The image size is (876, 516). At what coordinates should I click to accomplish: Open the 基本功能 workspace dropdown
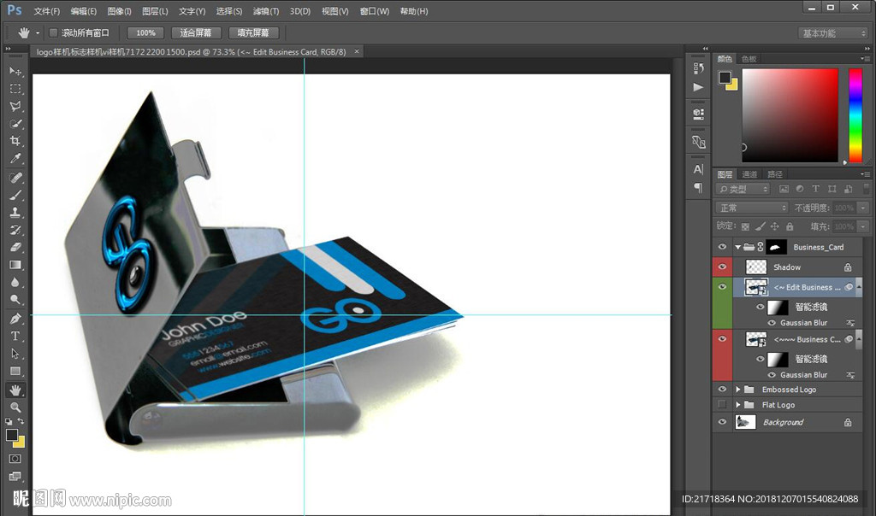(x=832, y=33)
